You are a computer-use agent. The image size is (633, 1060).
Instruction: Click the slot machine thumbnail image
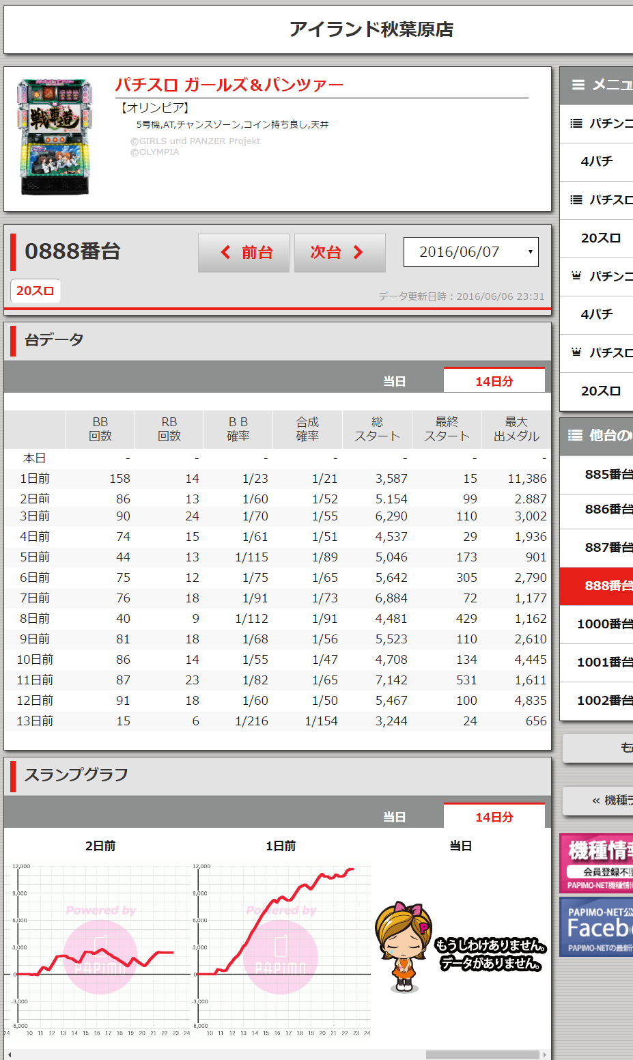click(x=54, y=137)
